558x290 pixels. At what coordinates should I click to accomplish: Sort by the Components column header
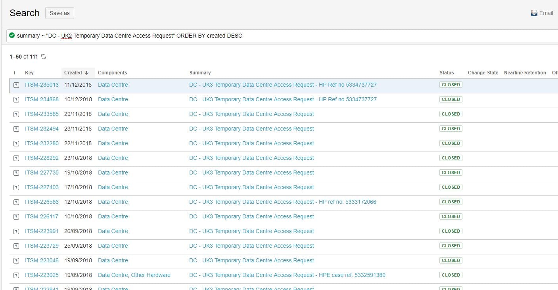(113, 73)
